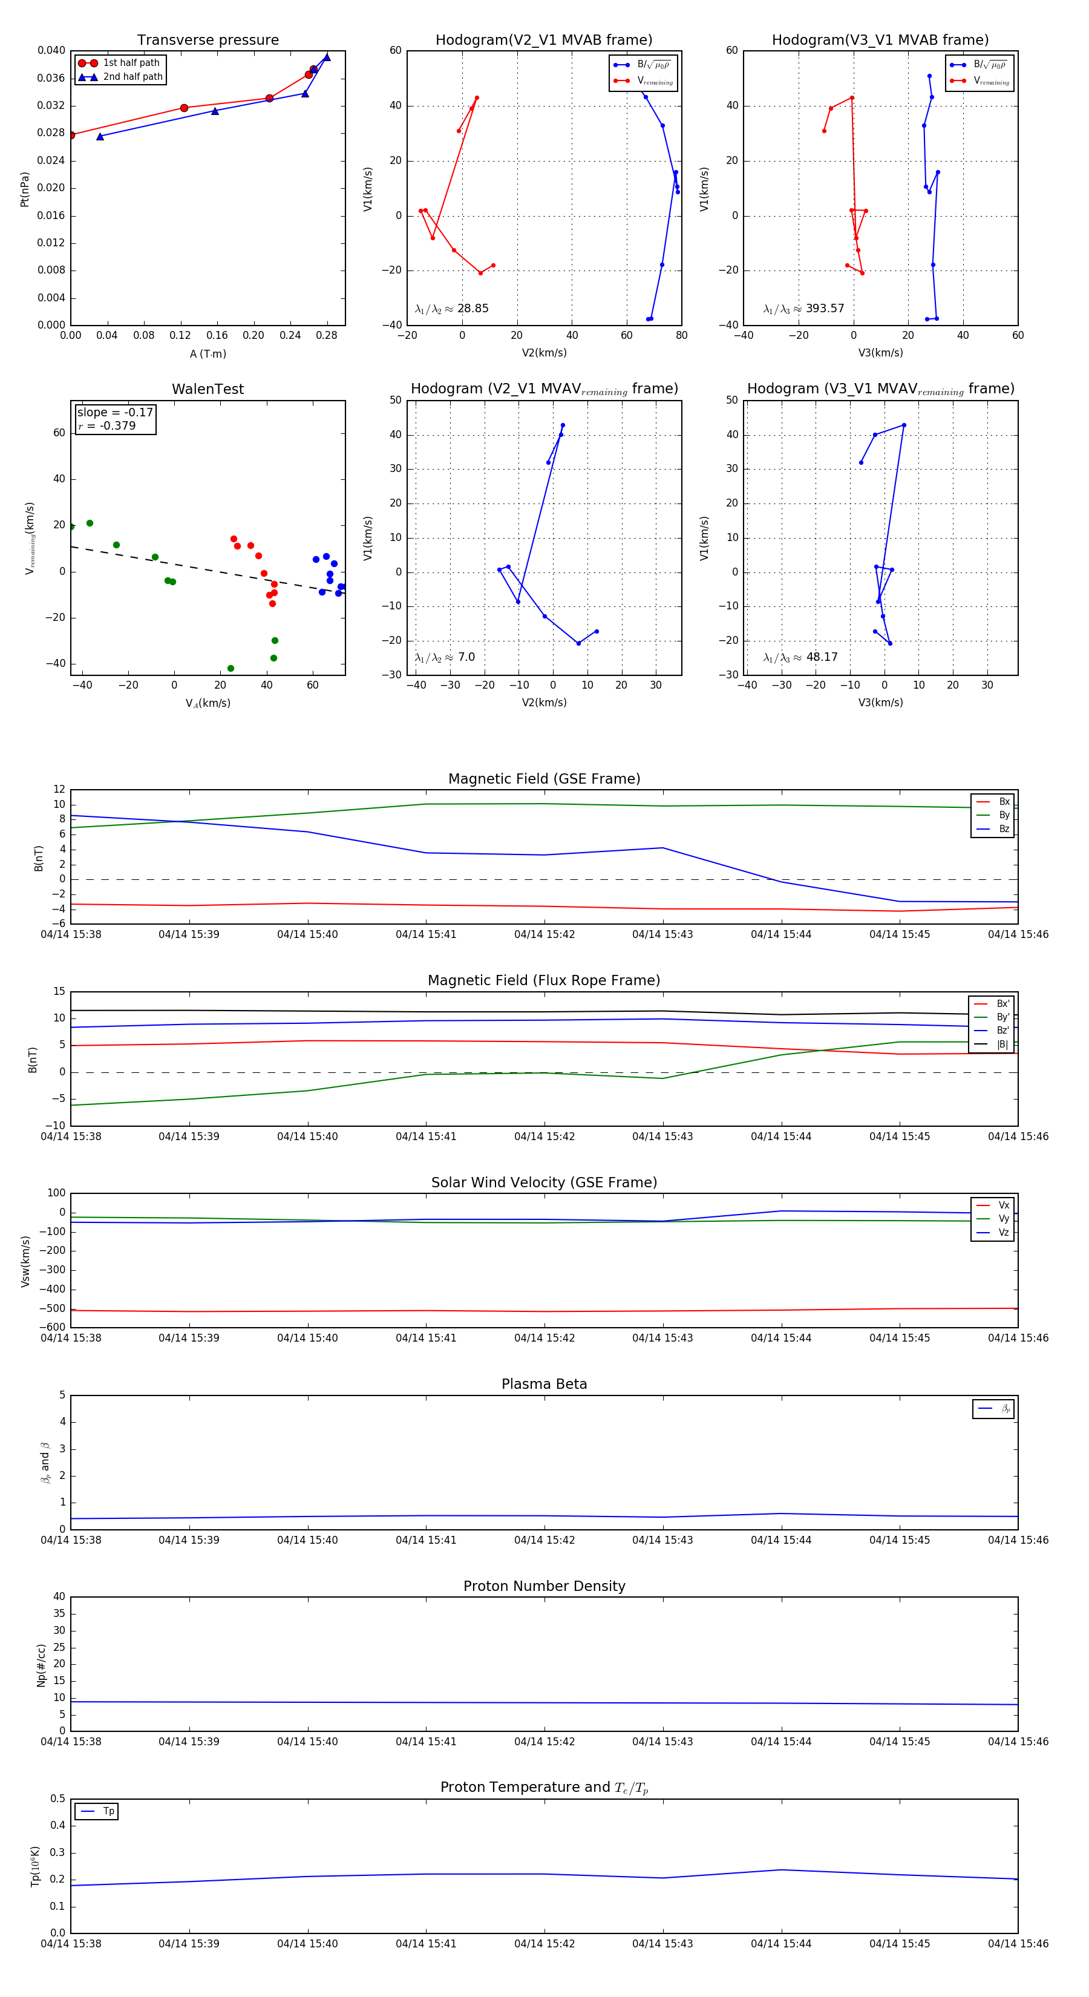Click 'Solar Wind Velocity (GSE Frame)' title
The width and height of the screenshot is (1089, 1997).
(544, 1183)
